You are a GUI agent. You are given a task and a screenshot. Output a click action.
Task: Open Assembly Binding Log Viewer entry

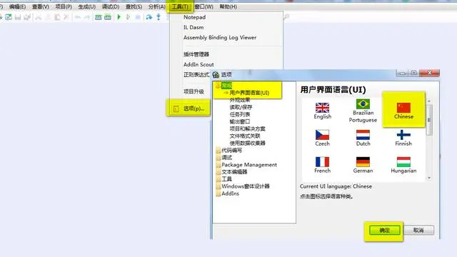point(220,38)
